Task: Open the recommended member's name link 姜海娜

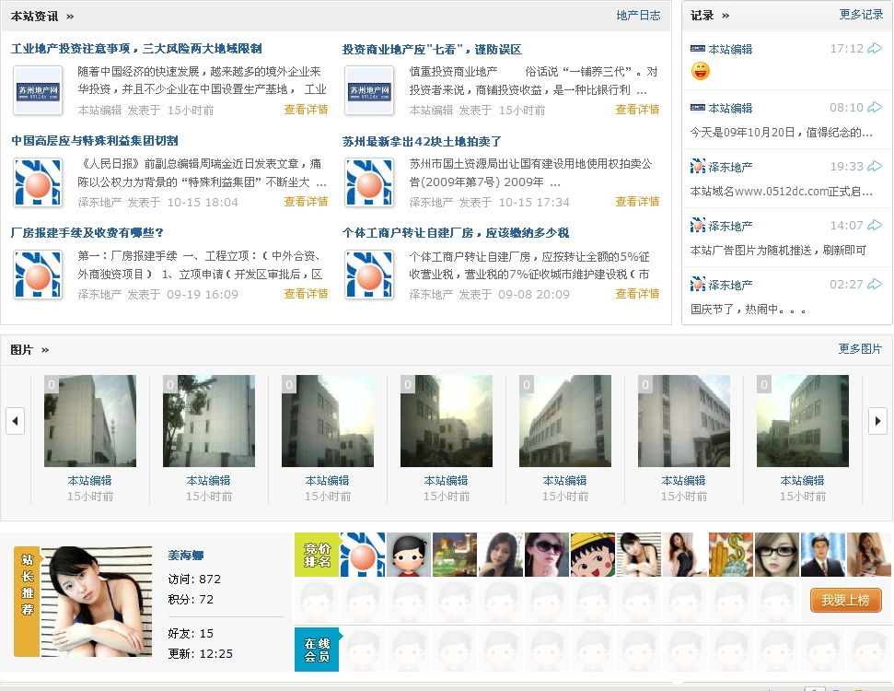Action: [x=186, y=556]
